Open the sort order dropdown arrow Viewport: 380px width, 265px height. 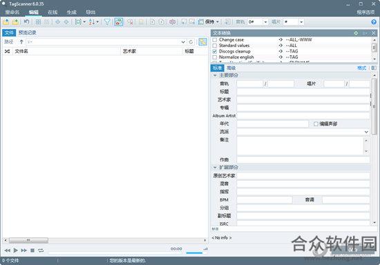(x=97, y=22)
